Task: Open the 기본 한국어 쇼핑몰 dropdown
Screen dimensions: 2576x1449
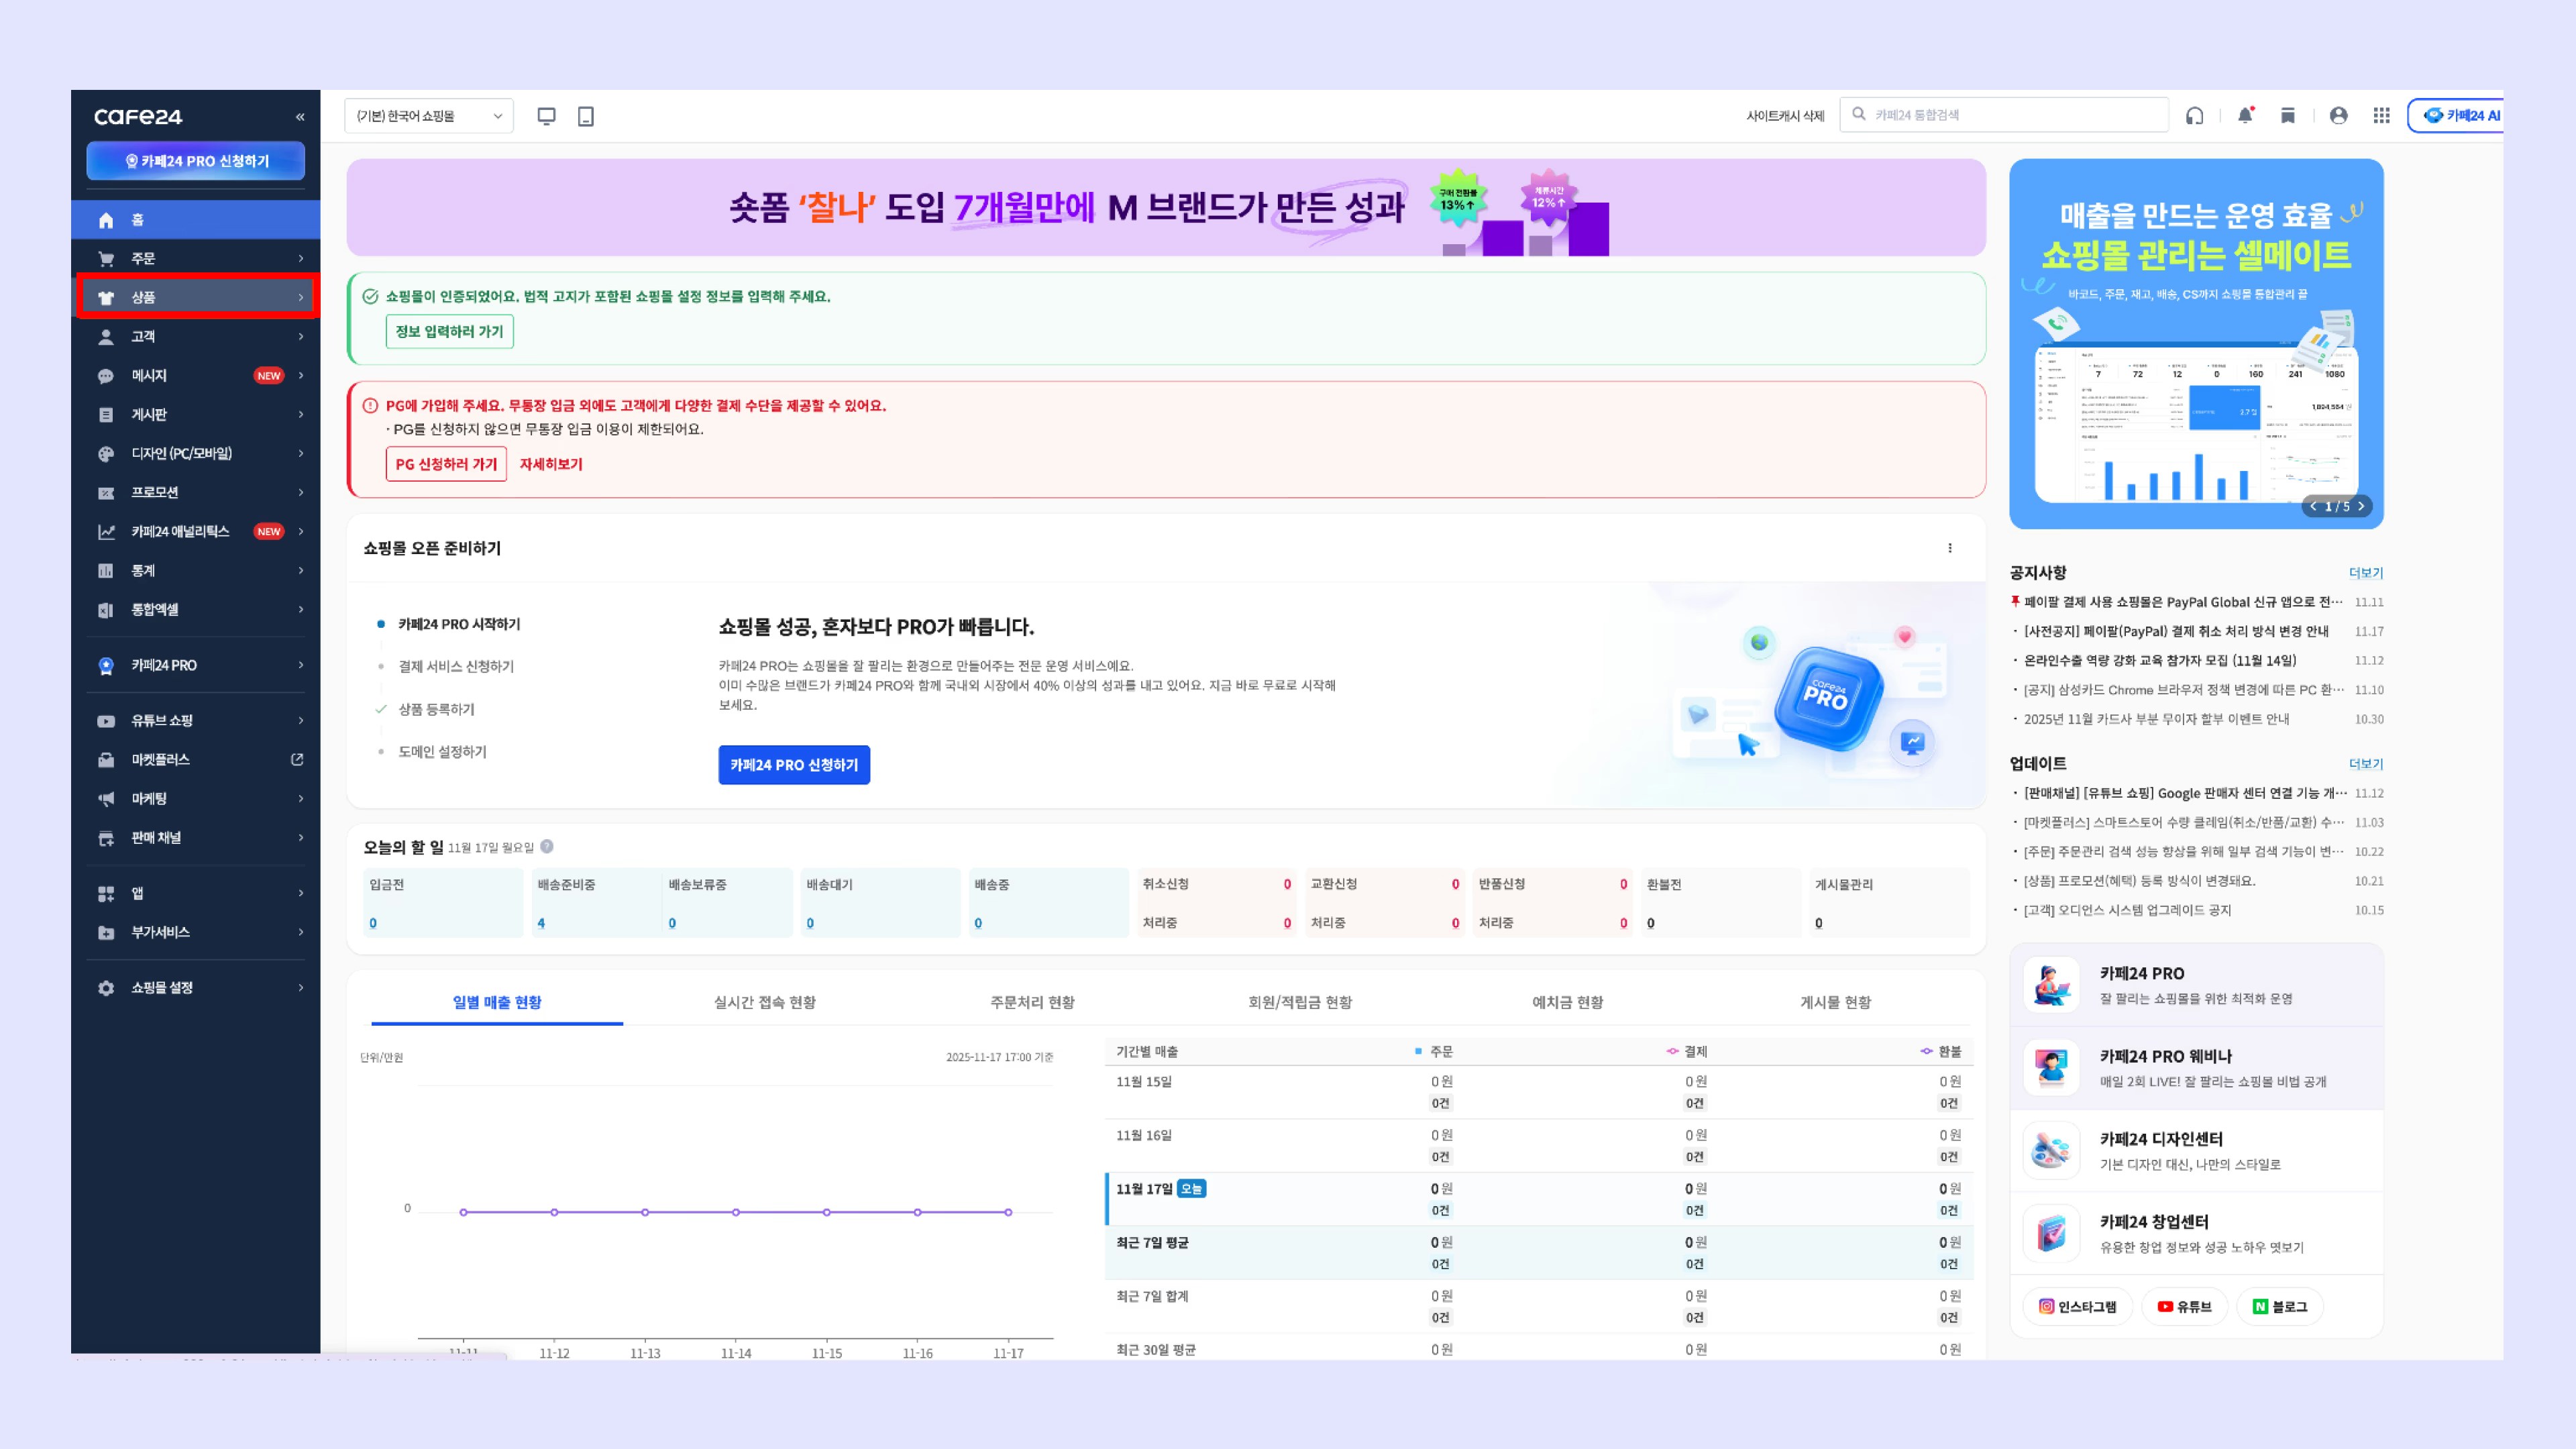Action: [x=429, y=116]
